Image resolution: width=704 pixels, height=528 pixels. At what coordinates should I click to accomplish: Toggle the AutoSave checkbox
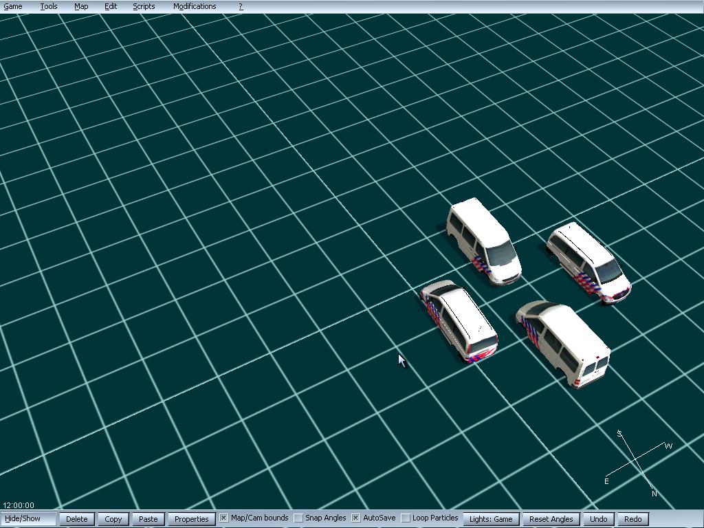pyautogui.click(x=355, y=518)
